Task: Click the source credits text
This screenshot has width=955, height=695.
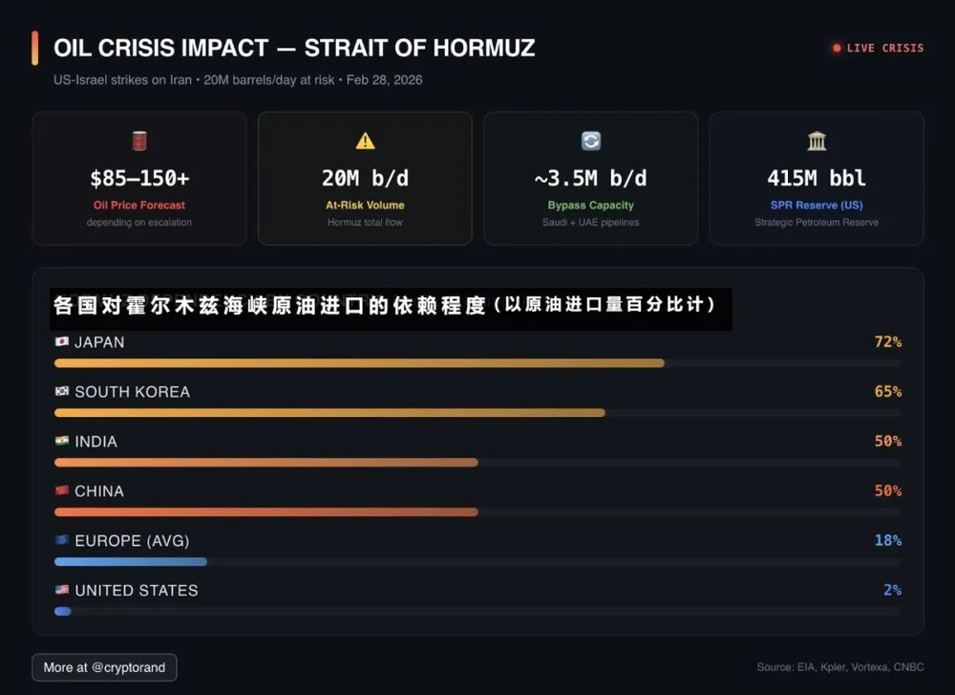Action: click(840, 667)
